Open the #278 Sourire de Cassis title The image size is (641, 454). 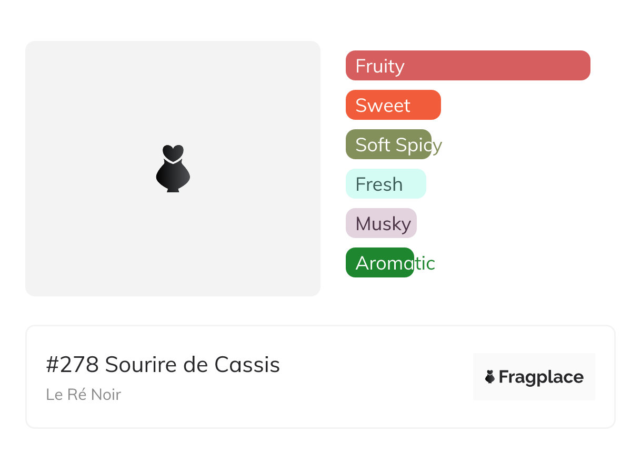pyautogui.click(x=163, y=365)
